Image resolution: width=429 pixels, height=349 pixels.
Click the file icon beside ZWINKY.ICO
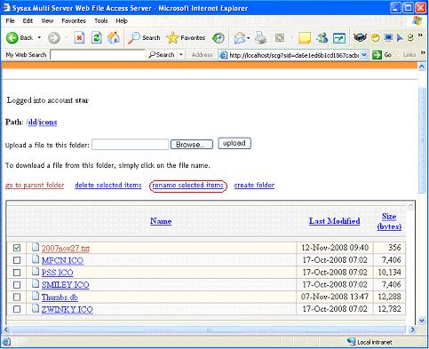tap(36, 308)
